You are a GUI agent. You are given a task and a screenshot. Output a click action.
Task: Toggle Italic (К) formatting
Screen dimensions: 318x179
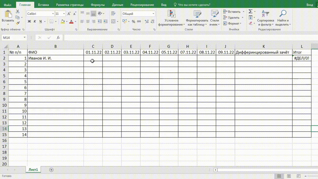pos(35,21)
